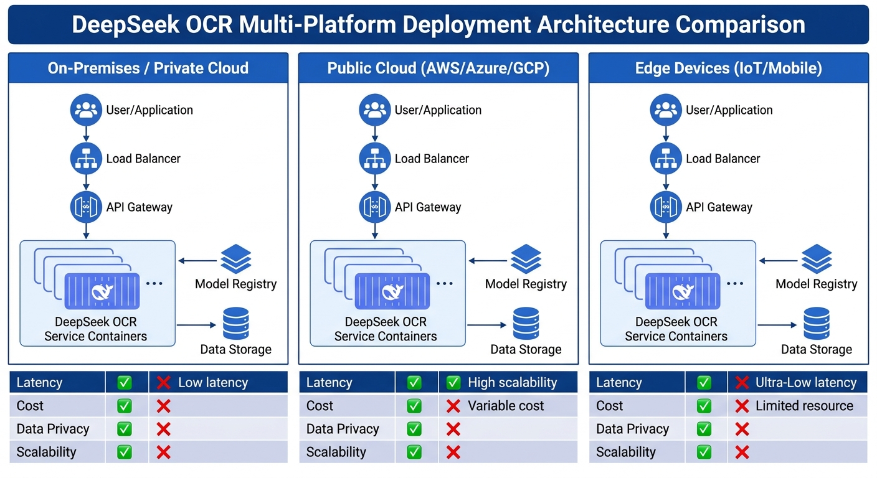The image size is (877, 478).
Task: Click the API Gateway icon in On-Premises column
Action: click(x=86, y=207)
